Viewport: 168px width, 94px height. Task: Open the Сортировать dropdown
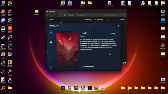(87, 20)
